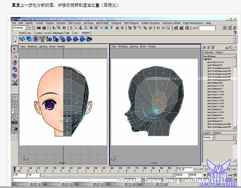
Task: Click the shelf trash can icon
Action: tap(235, 33)
